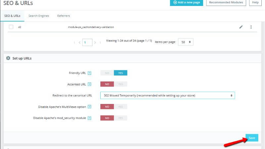This screenshot has height=149, width=265.
Task: Go to the next page arrow in pagination
Action: [x=95, y=42]
